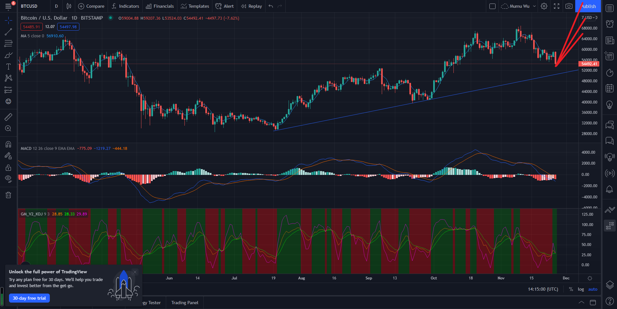617x309 pixels.
Task: Expand the bottom panel with chevron
Action: coord(581,302)
